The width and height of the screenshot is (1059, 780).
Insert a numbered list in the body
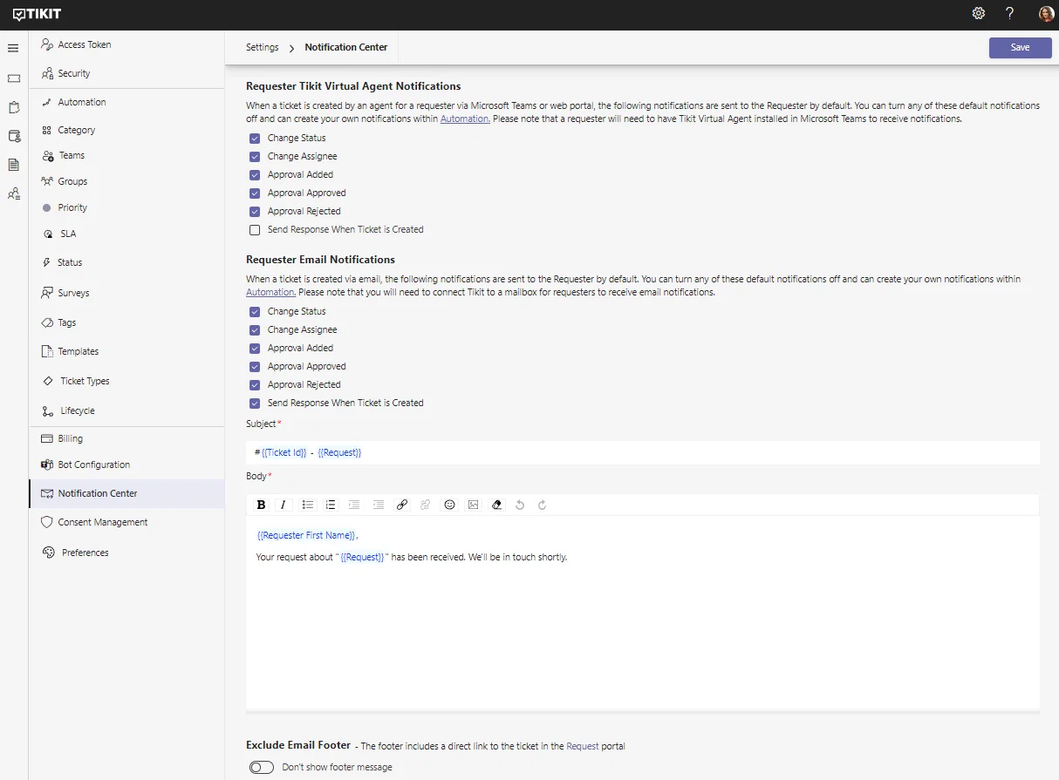(331, 505)
